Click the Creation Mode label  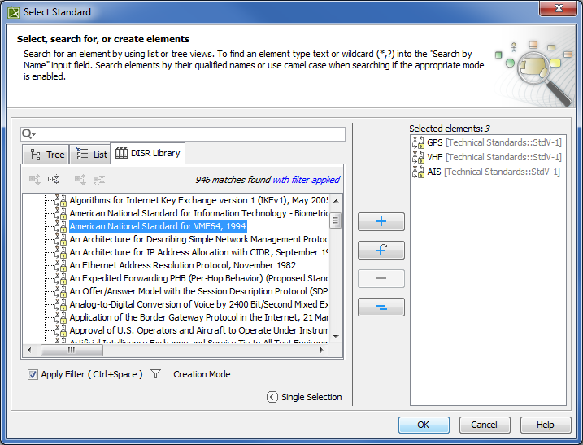(202, 374)
